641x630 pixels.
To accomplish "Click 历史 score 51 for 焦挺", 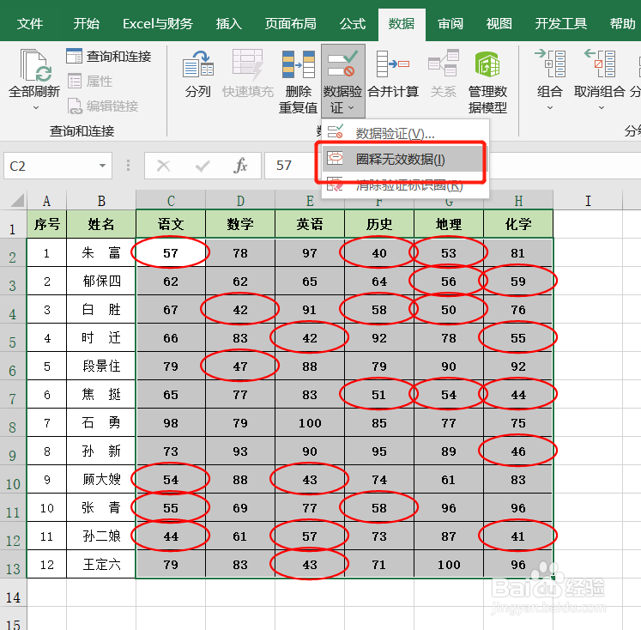I will tap(379, 395).
